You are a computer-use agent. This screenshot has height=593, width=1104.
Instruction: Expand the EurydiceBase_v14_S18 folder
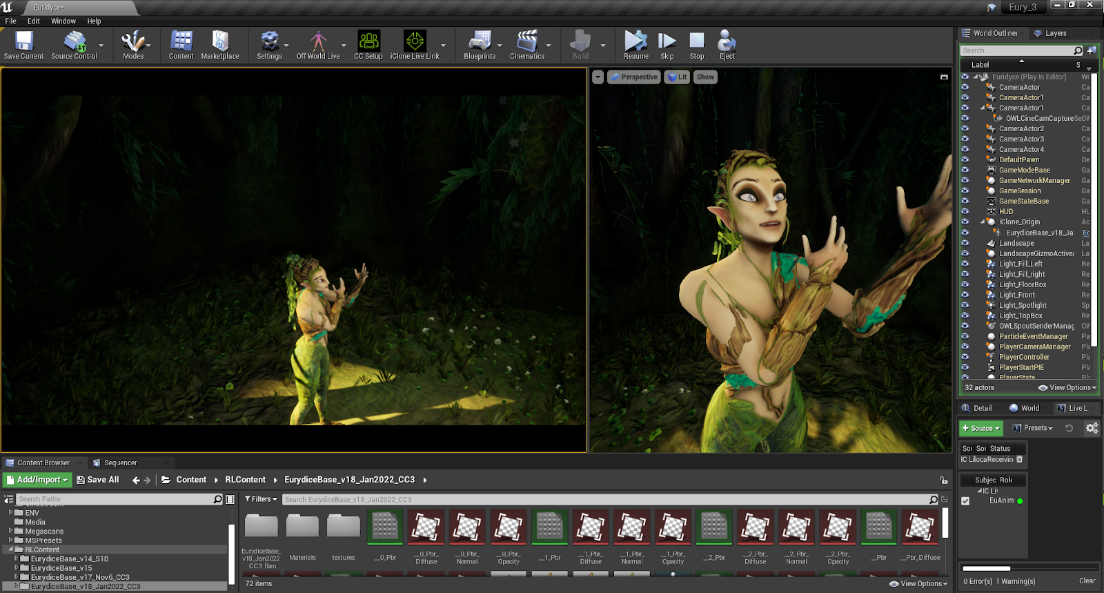coord(17,558)
